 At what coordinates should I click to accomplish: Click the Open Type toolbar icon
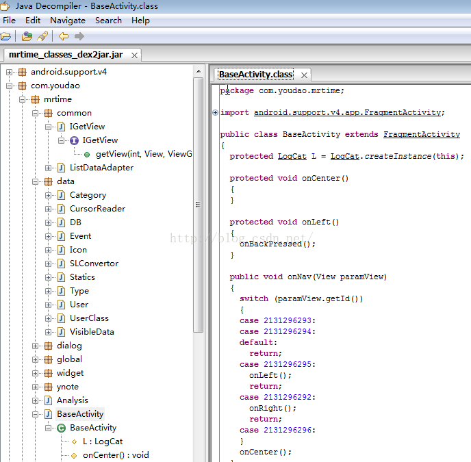tap(27, 36)
